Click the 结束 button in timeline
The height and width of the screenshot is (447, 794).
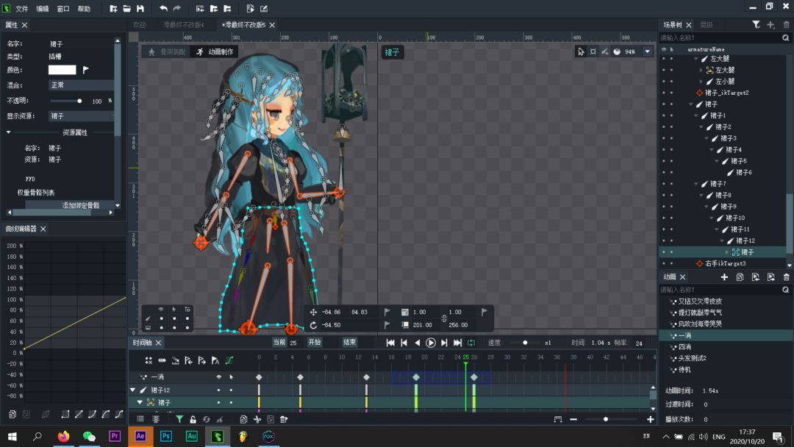[x=349, y=342]
